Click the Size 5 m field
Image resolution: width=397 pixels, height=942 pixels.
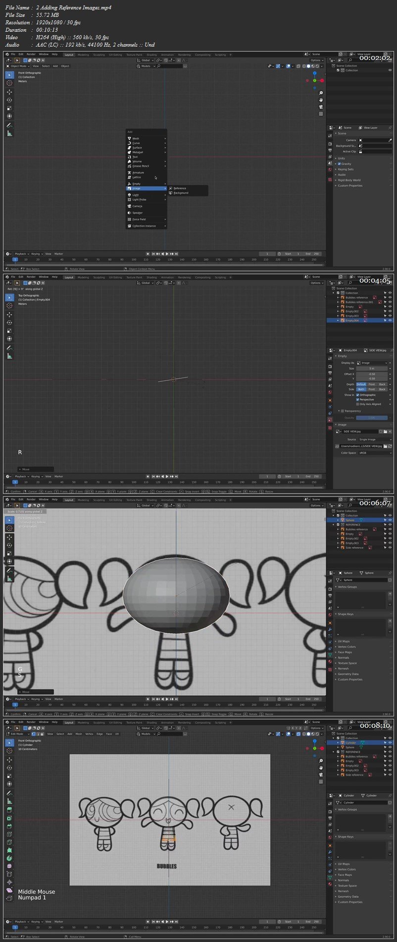372,369
